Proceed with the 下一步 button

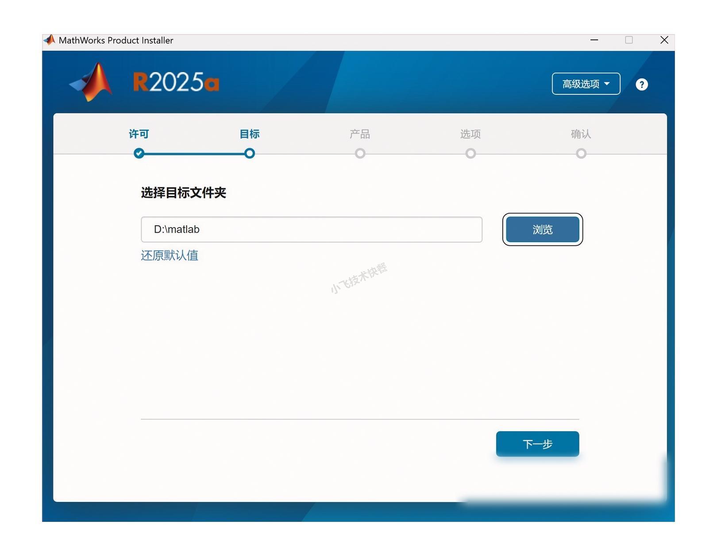537,444
